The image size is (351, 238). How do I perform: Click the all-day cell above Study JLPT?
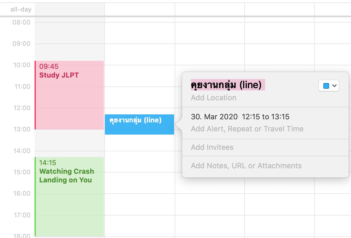pos(69,10)
